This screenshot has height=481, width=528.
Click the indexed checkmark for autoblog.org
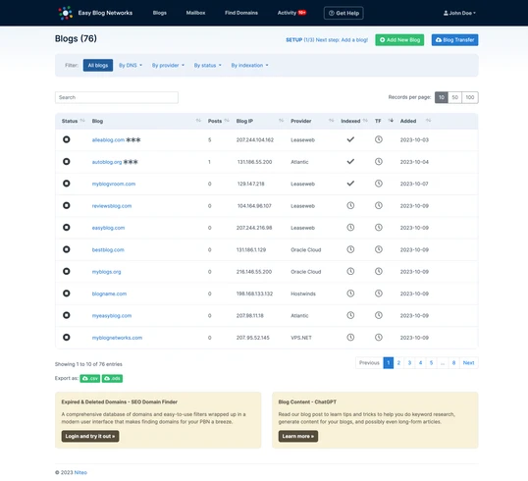point(350,161)
